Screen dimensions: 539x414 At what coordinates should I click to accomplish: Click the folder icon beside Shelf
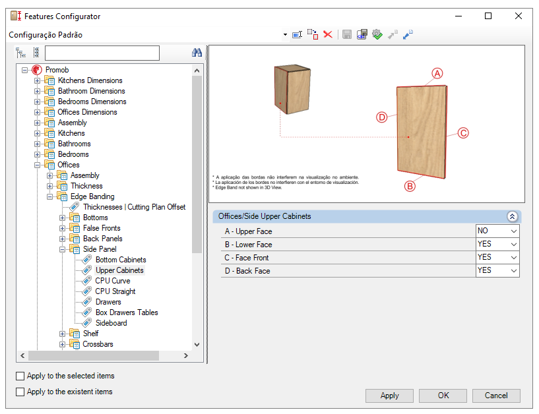75,334
